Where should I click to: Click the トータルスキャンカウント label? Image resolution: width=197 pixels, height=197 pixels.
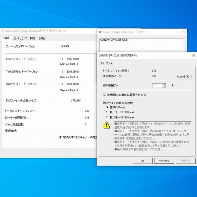pyautogui.click(x=20, y=111)
